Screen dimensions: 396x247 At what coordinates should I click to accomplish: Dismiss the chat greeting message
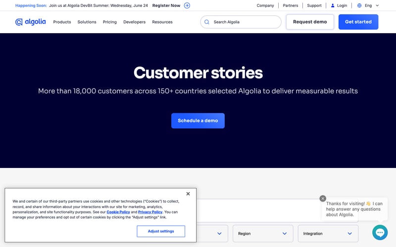pyautogui.click(x=323, y=199)
